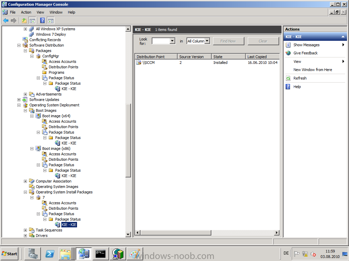Select install package 7 node

click(x=44, y=197)
